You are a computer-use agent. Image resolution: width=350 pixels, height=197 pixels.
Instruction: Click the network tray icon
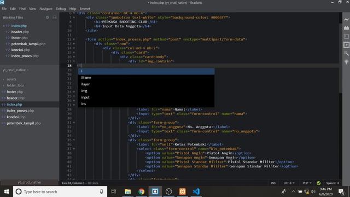(307, 192)
